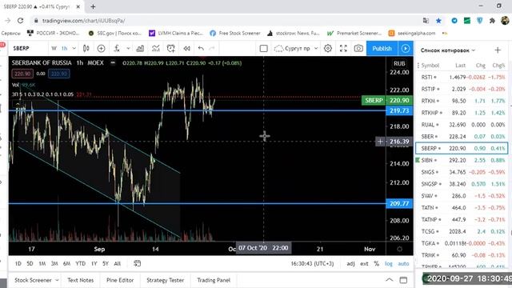Toggle percent scale
This screenshot has height=288, width=512.
tap(377, 263)
